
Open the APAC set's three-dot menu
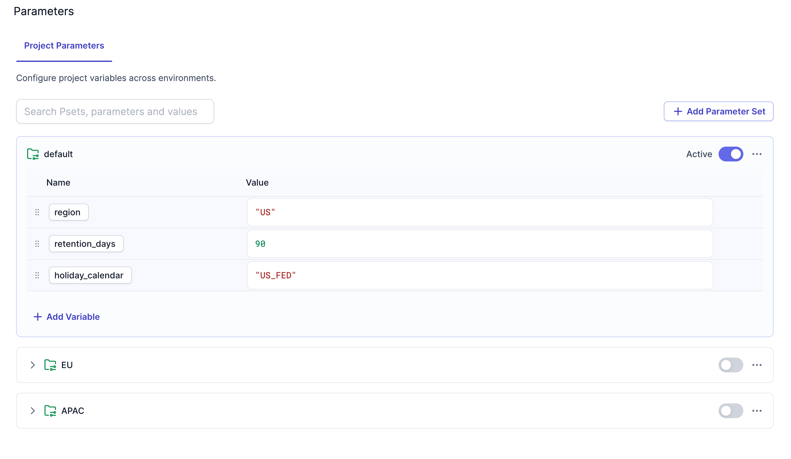(757, 411)
